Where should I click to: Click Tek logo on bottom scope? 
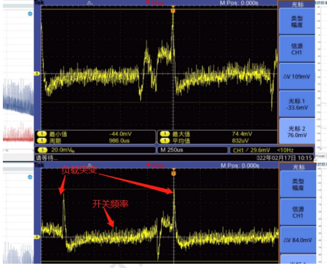point(39,165)
